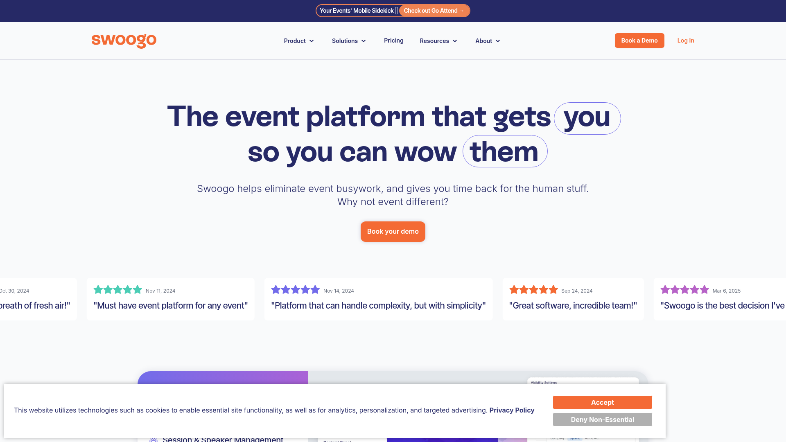The height and width of the screenshot is (442, 786).
Task: Open the Privacy Policy link
Action: tap(511, 410)
